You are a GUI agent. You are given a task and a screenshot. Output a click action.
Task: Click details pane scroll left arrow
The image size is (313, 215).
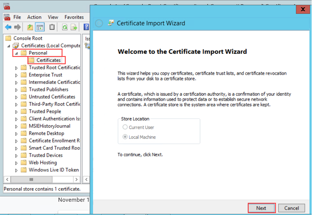pyautogui.click(x=86, y=179)
